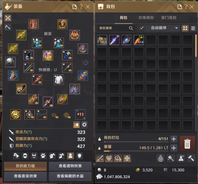Image resolution: width=198 pixels, height=184 pixels.
Task: Expand backpack slots with plus button
Action: [174, 139]
